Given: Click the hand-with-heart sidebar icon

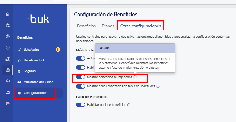Looking at the screenshot, I should (x=8, y=59).
